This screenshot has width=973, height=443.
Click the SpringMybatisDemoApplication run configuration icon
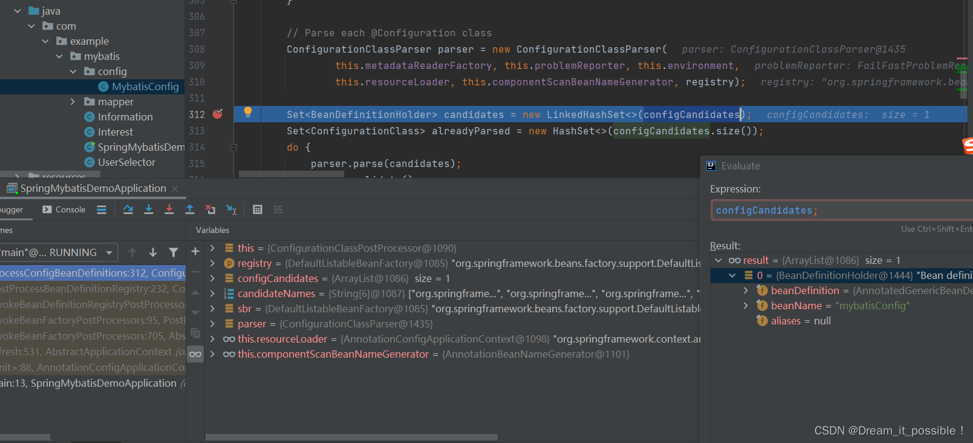[11, 188]
